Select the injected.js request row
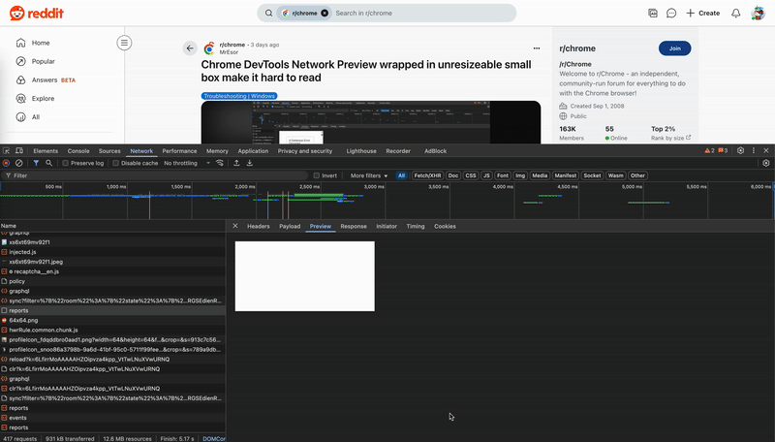775x442 pixels. tap(112, 252)
